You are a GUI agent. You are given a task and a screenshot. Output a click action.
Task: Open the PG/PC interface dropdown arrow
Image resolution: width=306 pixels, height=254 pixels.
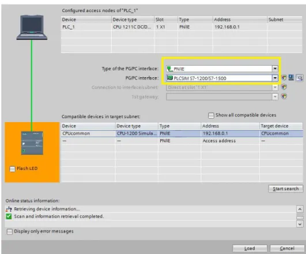click(x=275, y=78)
